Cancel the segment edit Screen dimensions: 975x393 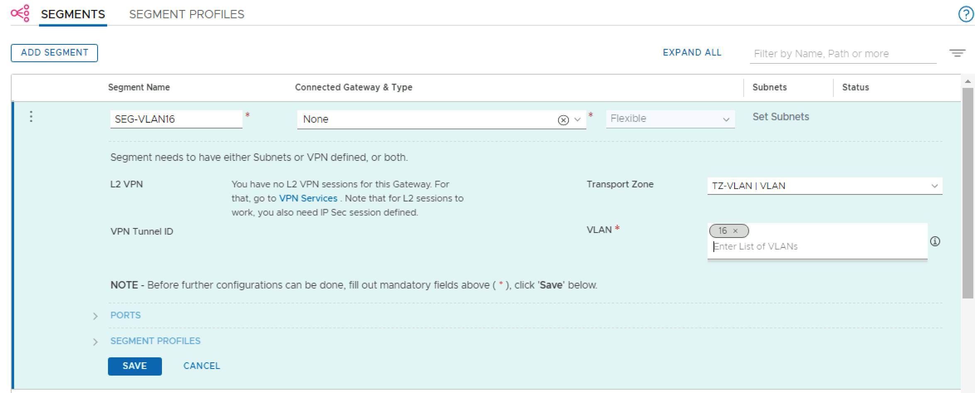pos(202,366)
